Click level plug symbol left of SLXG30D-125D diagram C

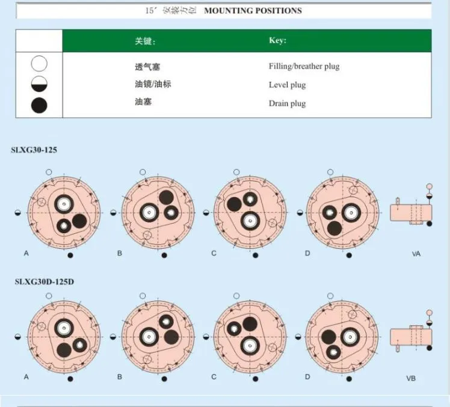point(206,337)
